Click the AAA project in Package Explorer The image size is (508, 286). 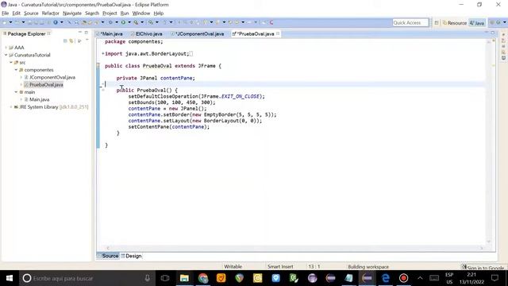17,48
